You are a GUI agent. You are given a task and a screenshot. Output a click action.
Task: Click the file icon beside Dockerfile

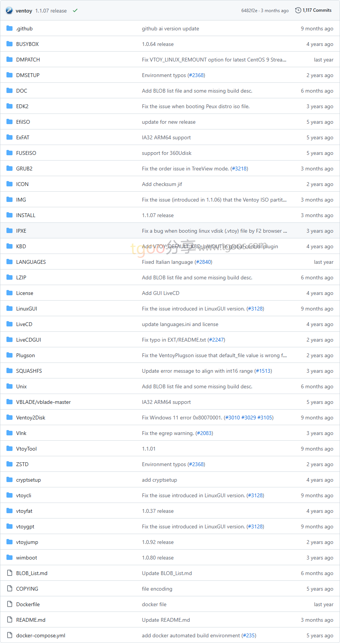pos(9,604)
